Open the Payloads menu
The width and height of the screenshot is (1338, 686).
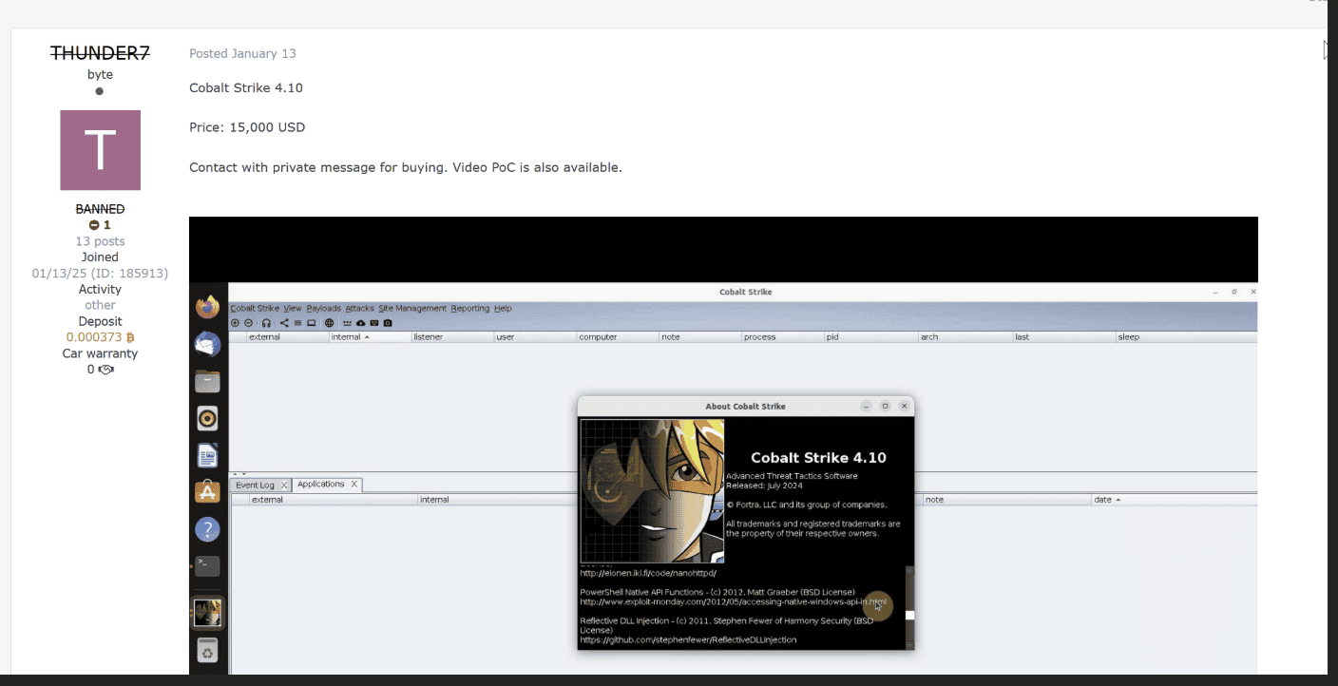click(x=323, y=308)
